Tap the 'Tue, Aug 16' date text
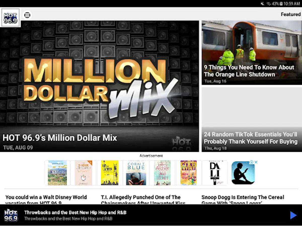Screen dimensions: 302x226 pyautogui.click(x=215, y=81)
